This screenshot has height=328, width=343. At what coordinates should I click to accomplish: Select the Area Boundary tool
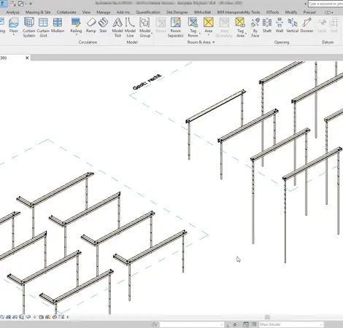[224, 28]
